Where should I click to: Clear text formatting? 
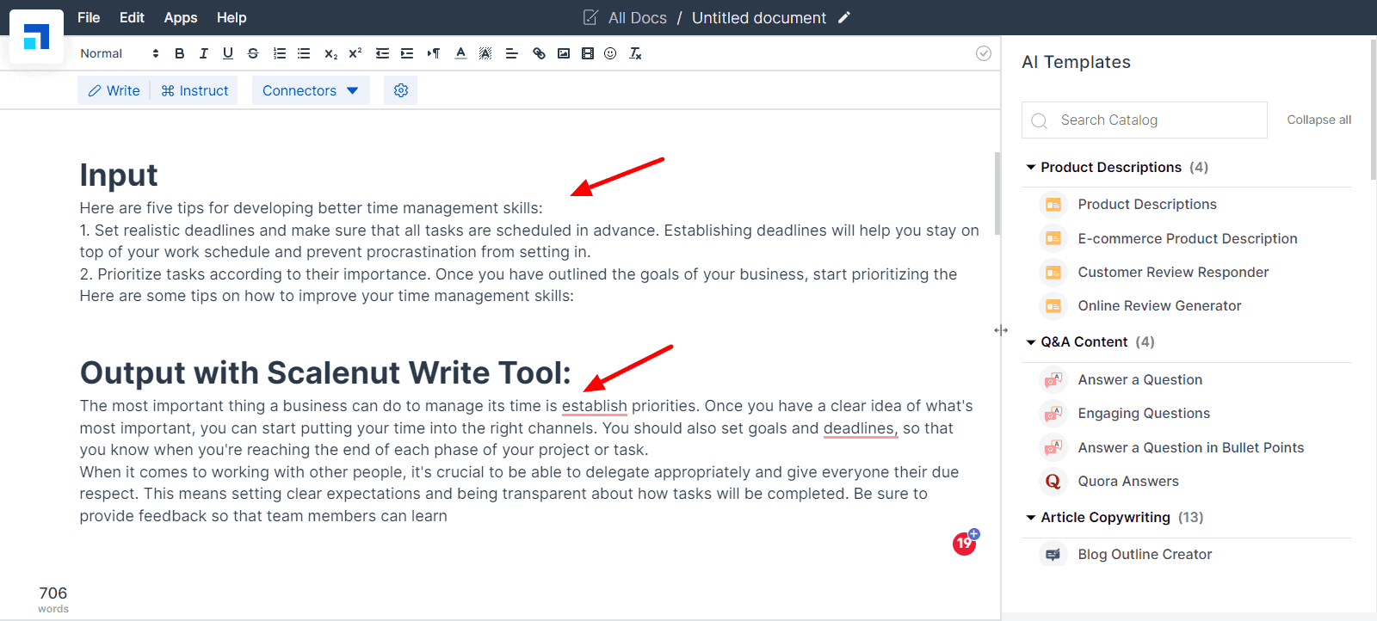tap(635, 53)
